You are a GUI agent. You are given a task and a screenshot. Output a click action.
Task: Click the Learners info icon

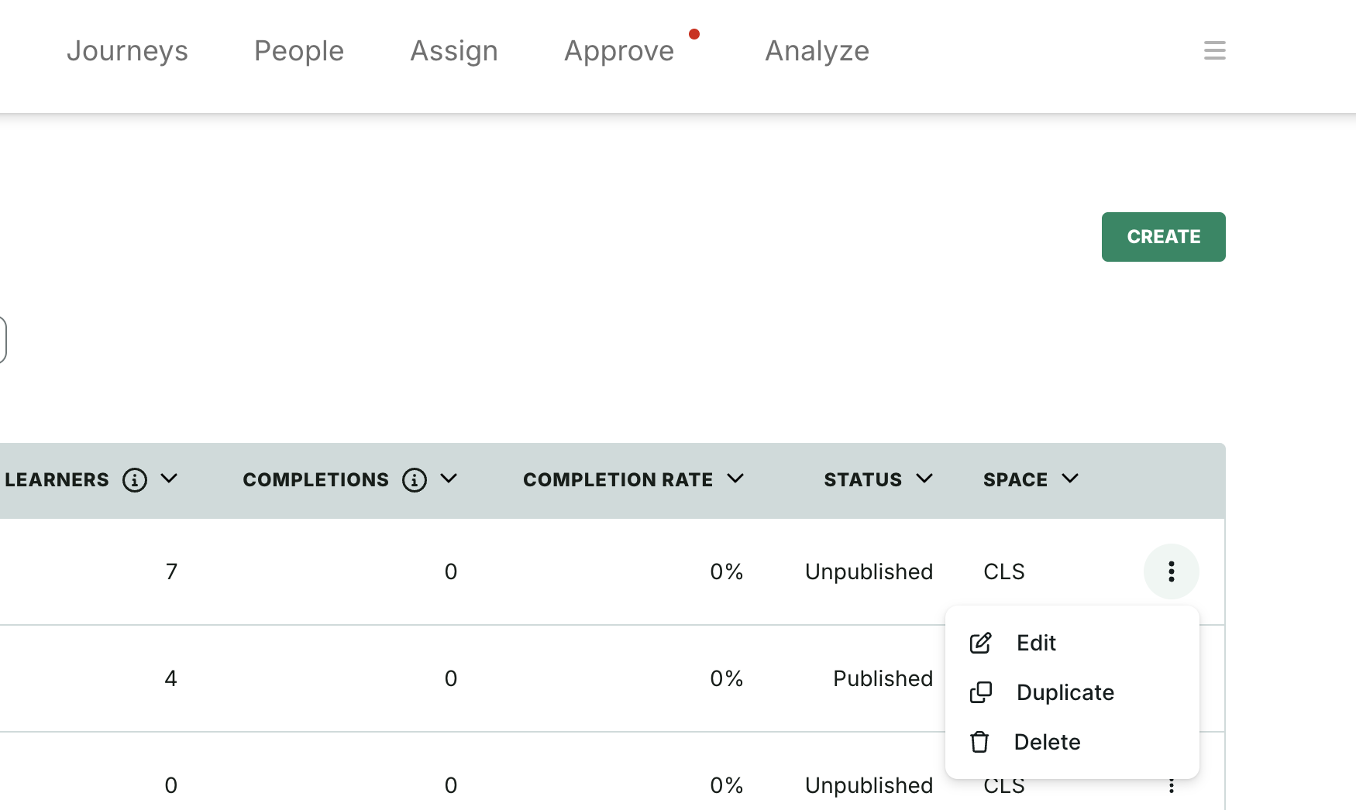(135, 480)
